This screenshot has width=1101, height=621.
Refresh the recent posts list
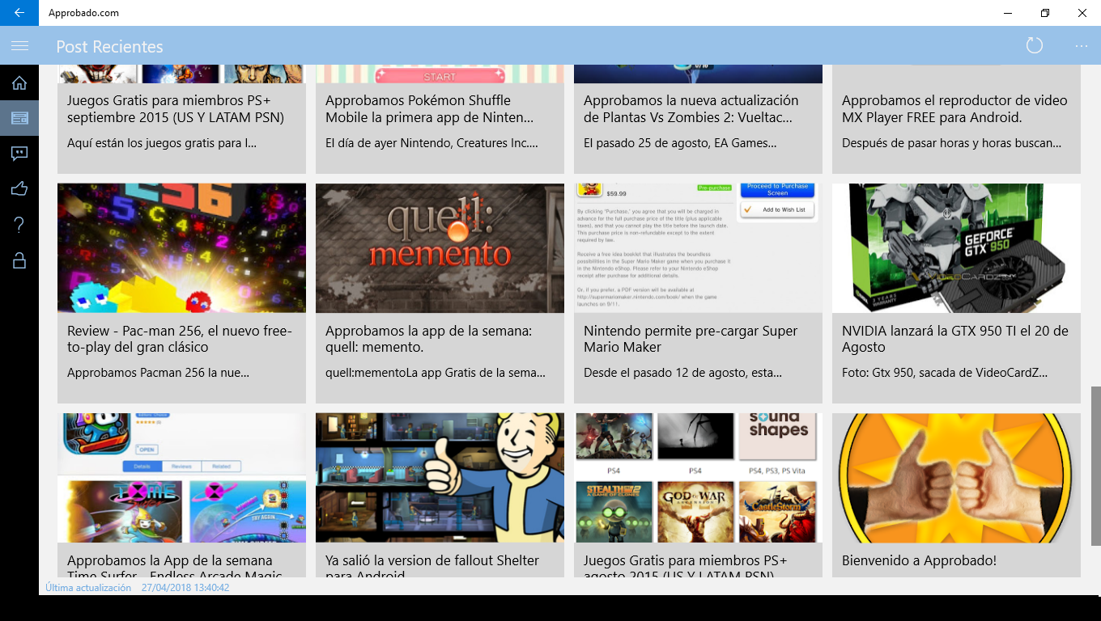click(x=1034, y=45)
